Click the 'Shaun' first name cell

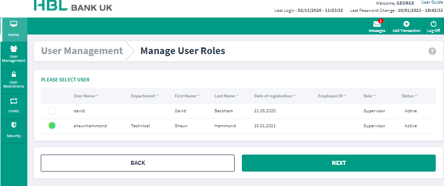pyautogui.click(x=181, y=126)
